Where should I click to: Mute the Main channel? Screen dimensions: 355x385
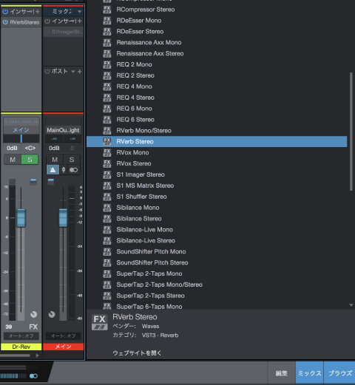pos(55,160)
